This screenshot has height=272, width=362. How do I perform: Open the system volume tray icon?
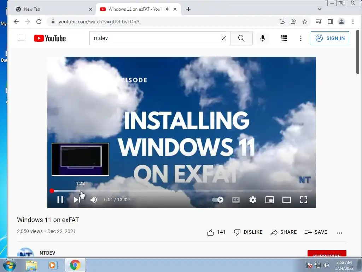326,265
